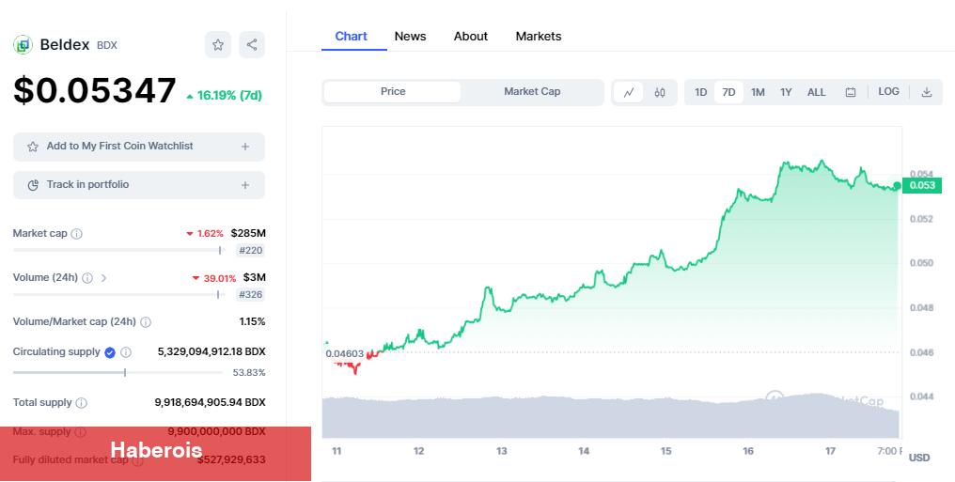Screen dimensions: 955x482
Task: Click the $0.05347 price text
Action: coord(94,91)
